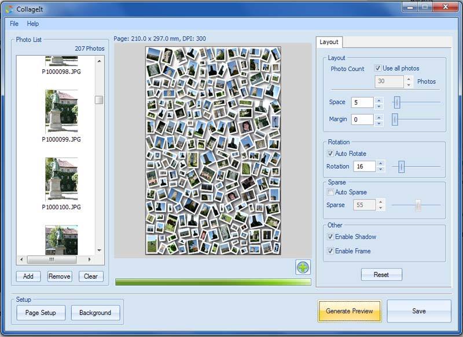Image resolution: width=463 pixels, height=337 pixels.
Task: Decrease the Sparse value stepper
Action: [x=381, y=208]
